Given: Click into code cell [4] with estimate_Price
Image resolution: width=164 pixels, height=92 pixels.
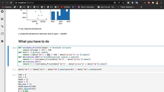Looking at the screenshot, I should [x=91, y=56].
